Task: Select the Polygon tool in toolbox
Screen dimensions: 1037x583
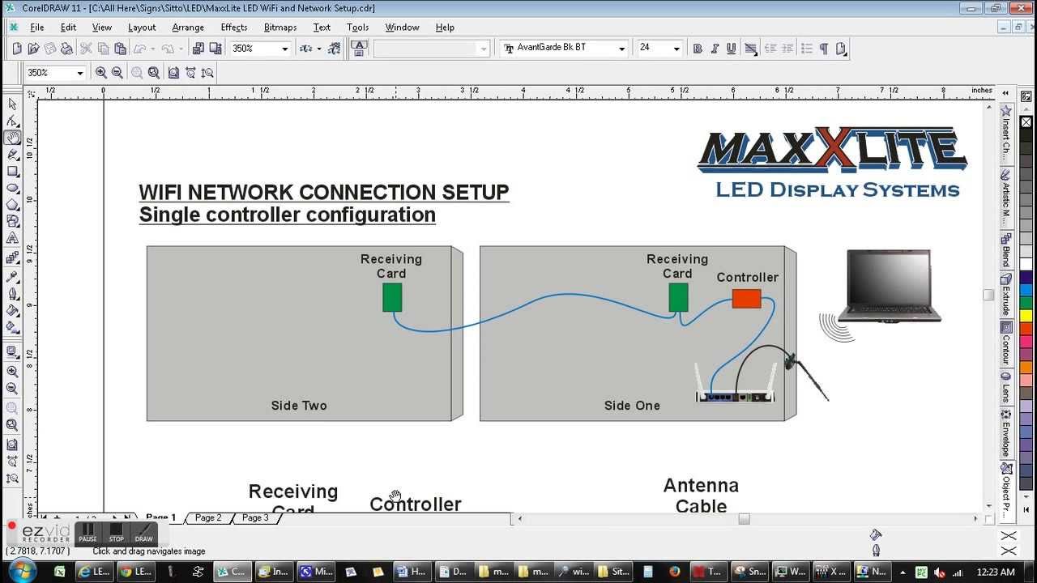Action: click(x=12, y=205)
